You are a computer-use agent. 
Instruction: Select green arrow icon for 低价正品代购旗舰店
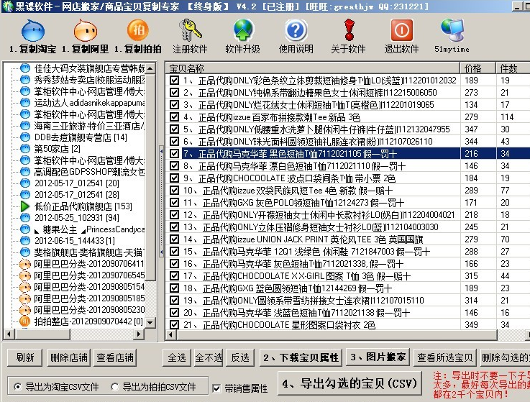[25, 206]
